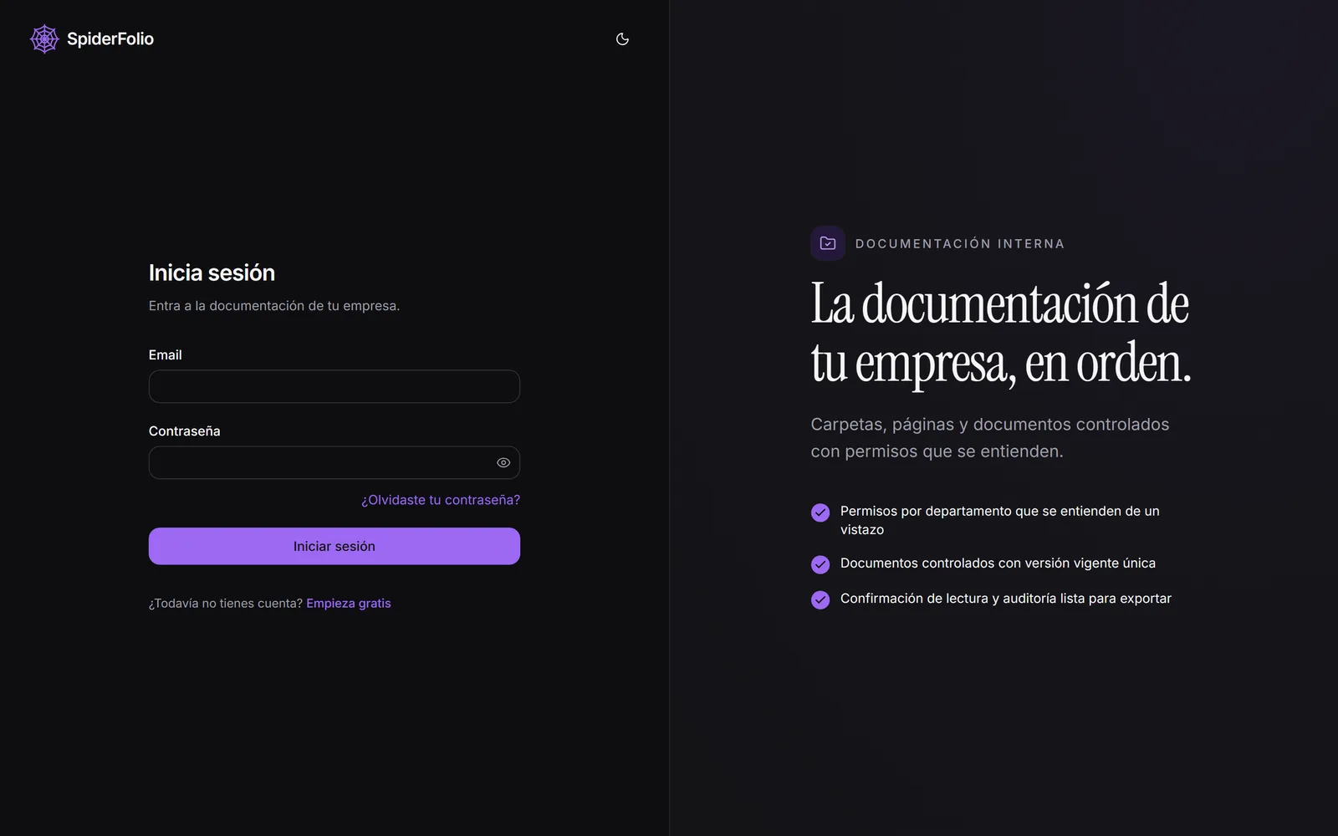Click the Iniciar sesión button
Viewport: 1338px width, 836px height.
pyautogui.click(x=334, y=546)
